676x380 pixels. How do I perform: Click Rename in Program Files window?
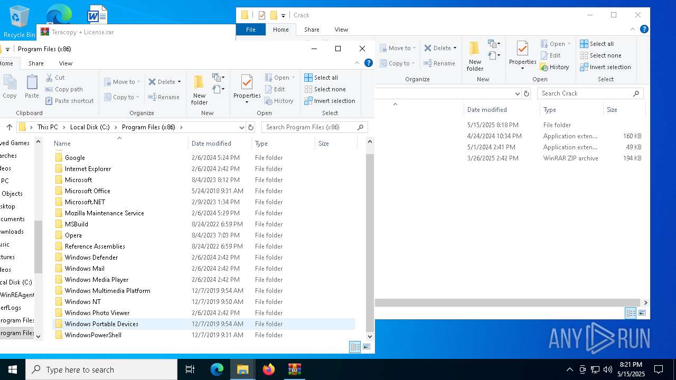pos(164,97)
